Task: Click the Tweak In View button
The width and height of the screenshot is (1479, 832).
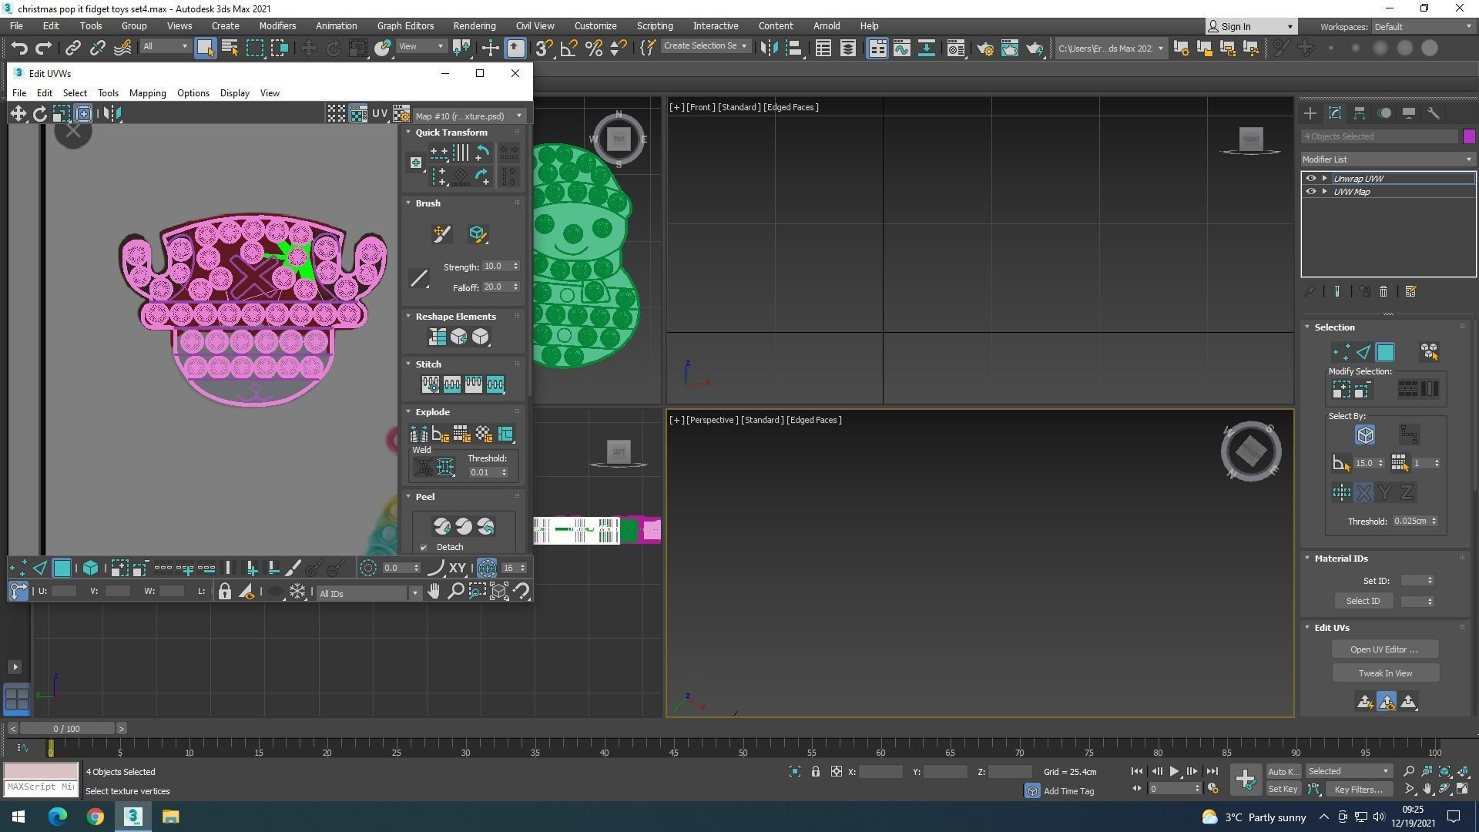Action: click(1384, 673)
